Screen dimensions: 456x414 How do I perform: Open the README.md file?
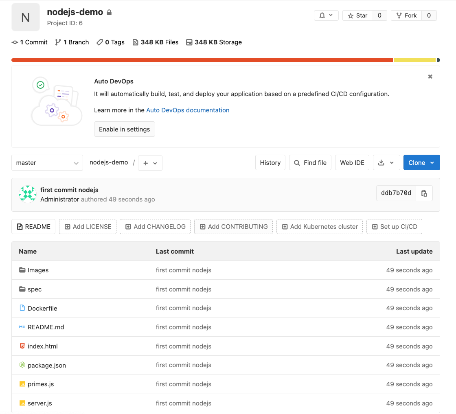tap(46, 327)
